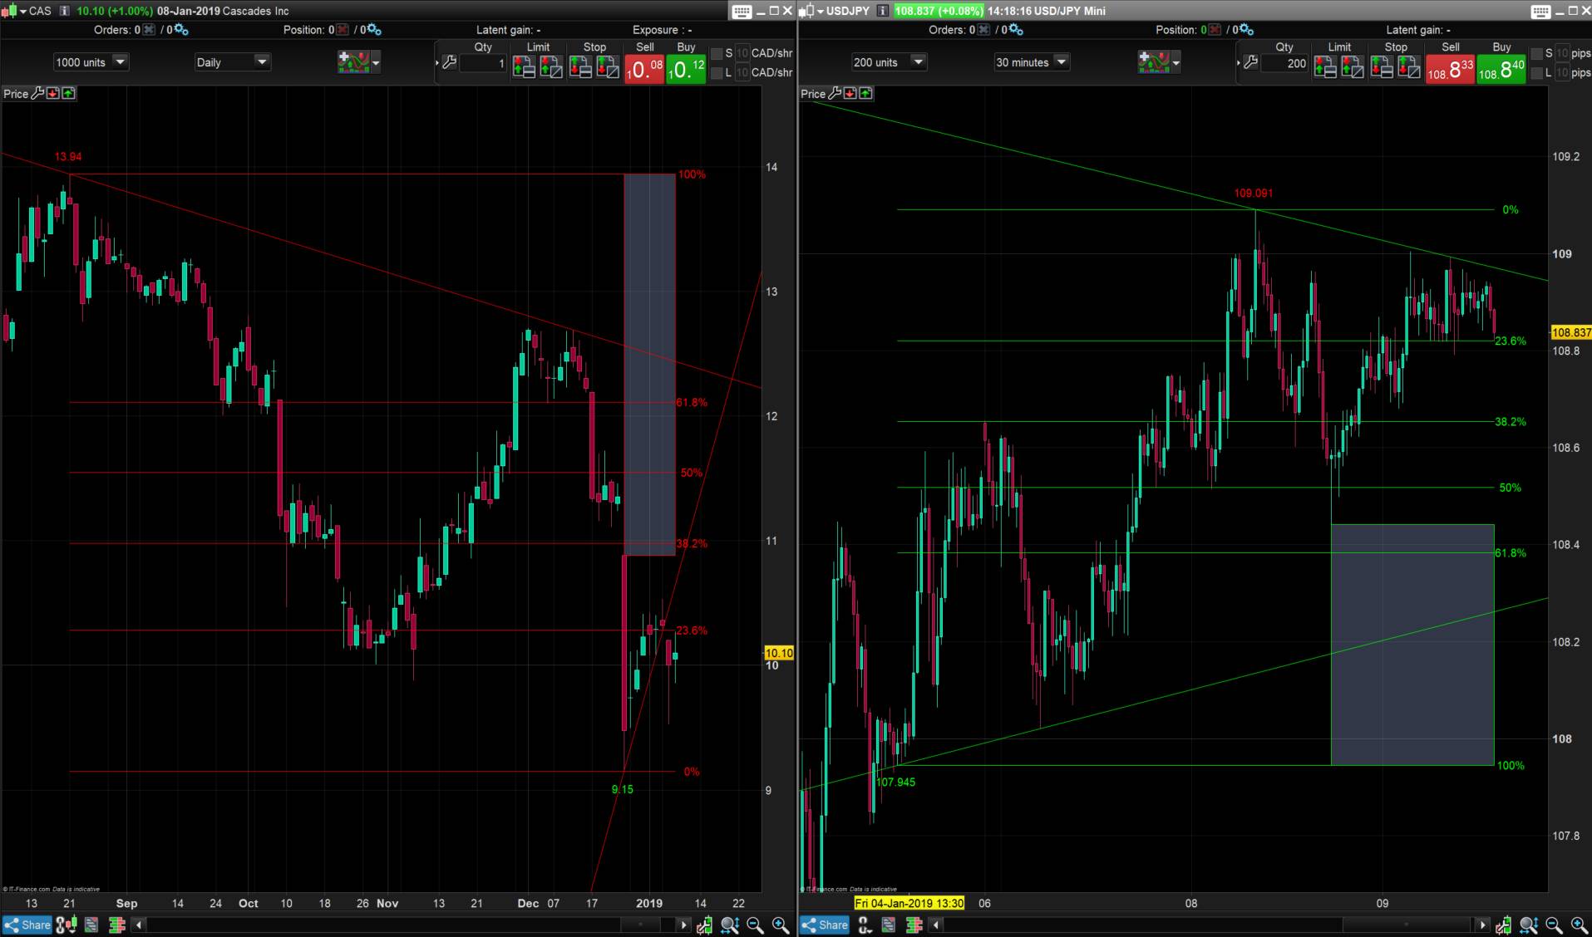The width and height of the screenshot is (1592, 937).
Task: Place sell limit order on CAS
Action: (551, 67)
